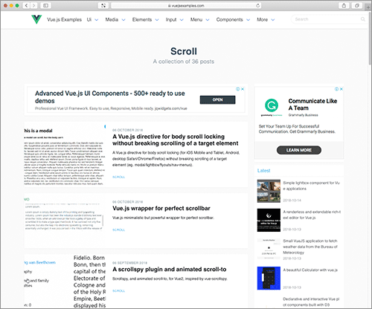Open modal thumbnail of body scroll locking post

click(65, 154)
